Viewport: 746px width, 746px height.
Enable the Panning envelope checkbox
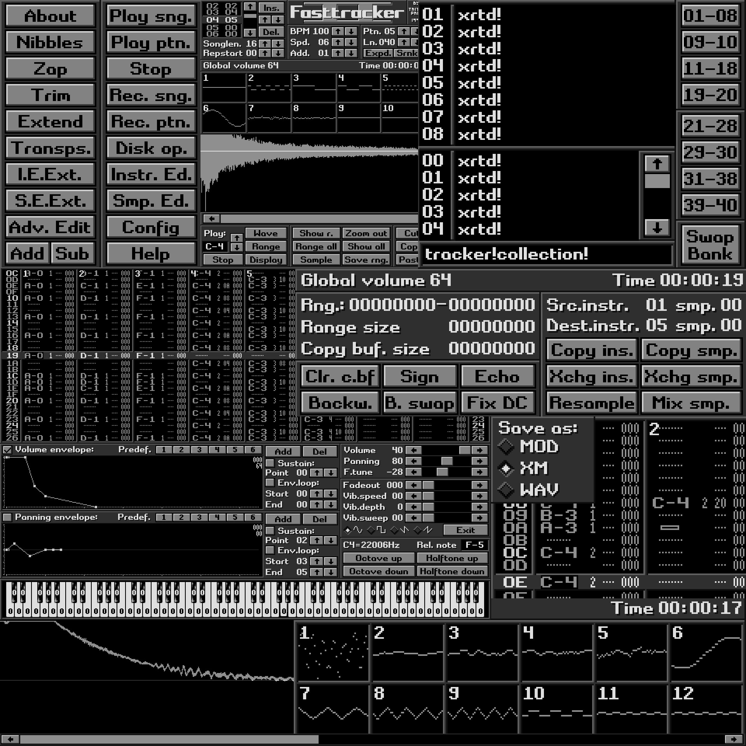(x=7, y=518)
